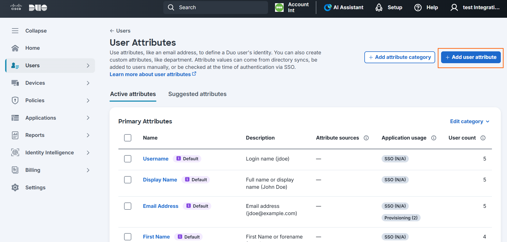Screen dimensions: 507x242
Task: Open the Edit category dropdown
Action: [470, 122]
